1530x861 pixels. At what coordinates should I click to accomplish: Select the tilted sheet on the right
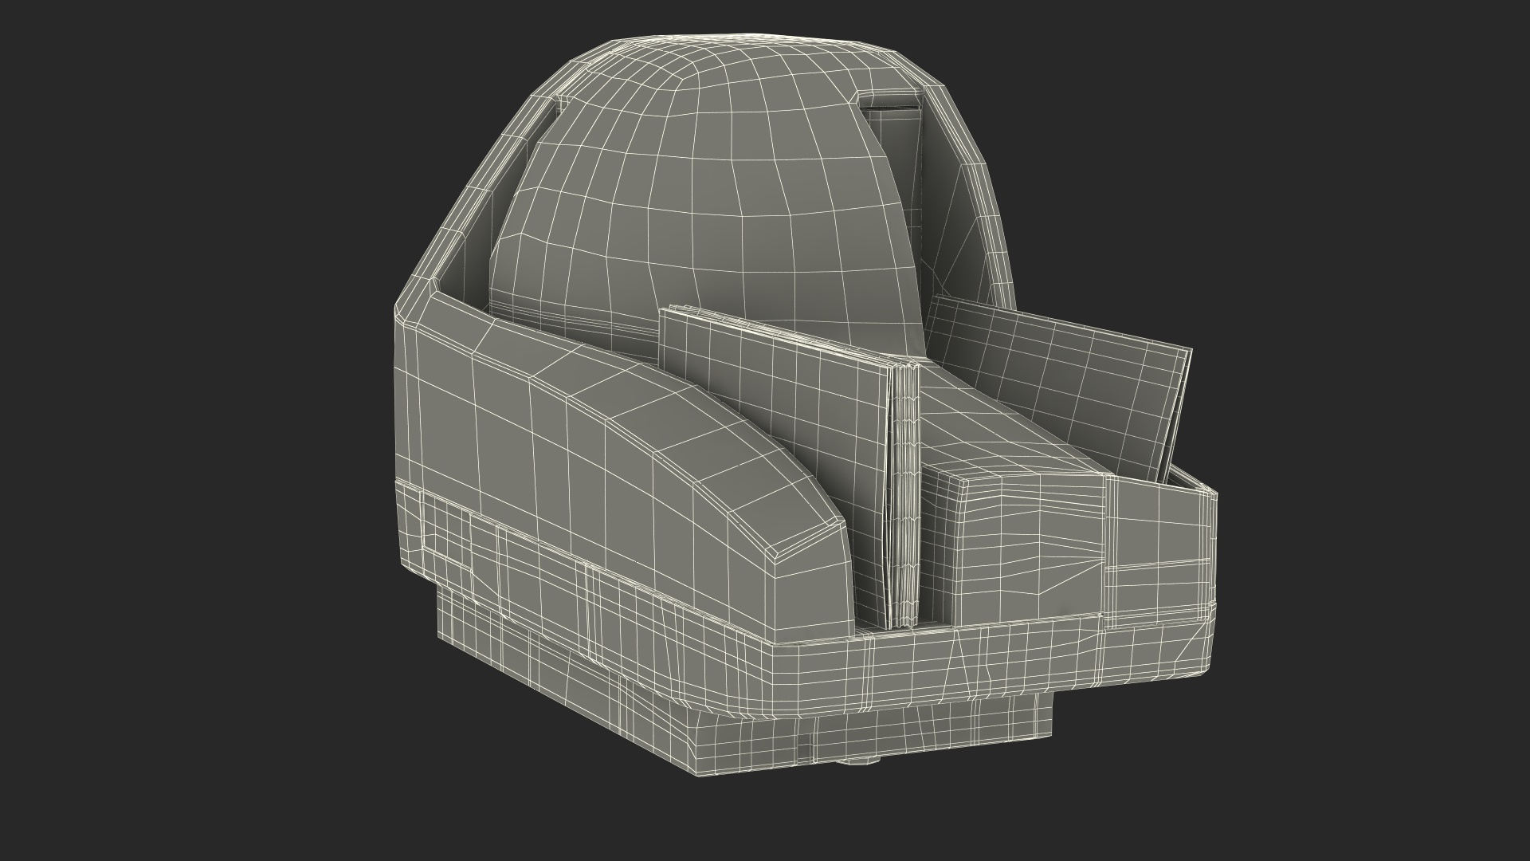click(1068, 375)
